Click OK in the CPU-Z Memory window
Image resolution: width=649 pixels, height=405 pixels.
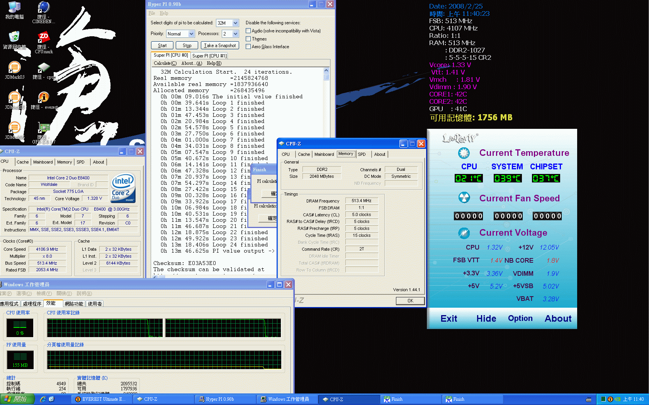point(410,301)
